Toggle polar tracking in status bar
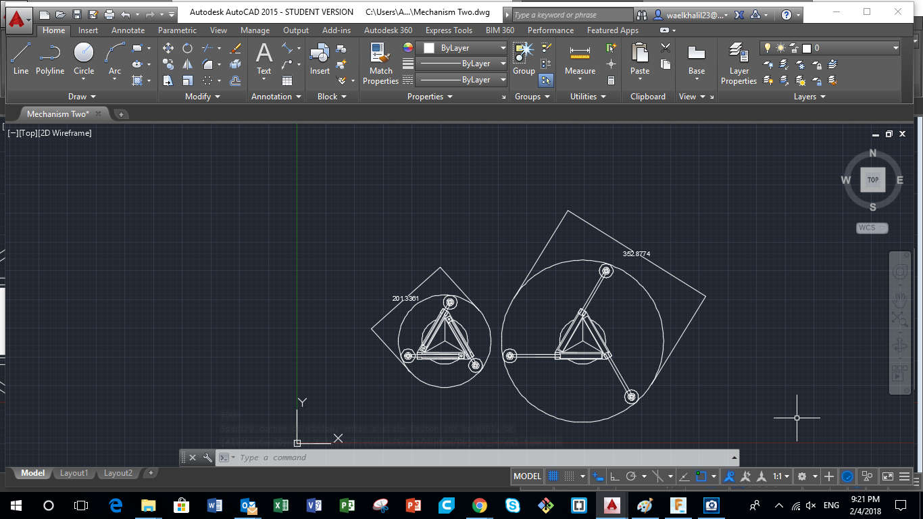The width and height of the screenshot is (923, 519). click(631, 476)
